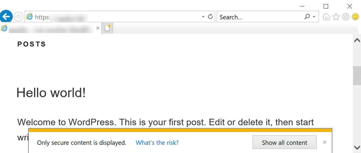Click the smiley feedback icon
The height and width of the screenshot is (153, 361).
point(355,17)
